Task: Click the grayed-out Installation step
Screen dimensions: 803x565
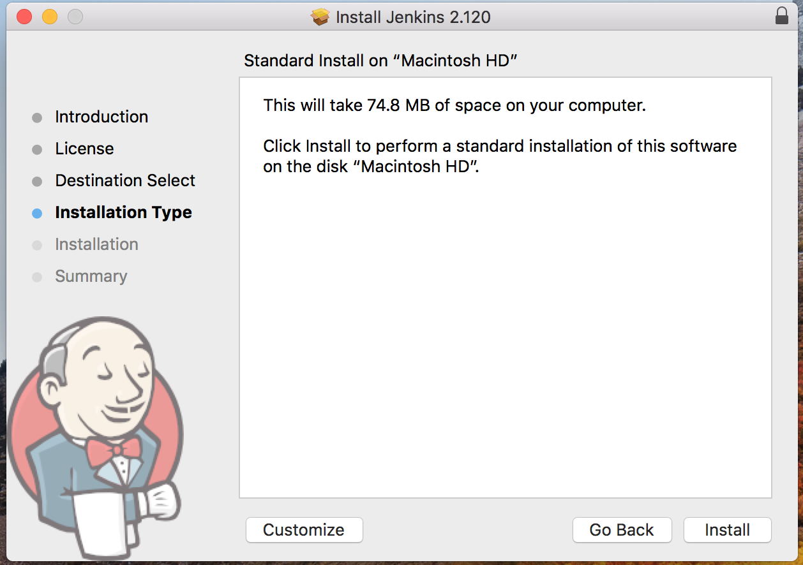Action: point(96,244)
